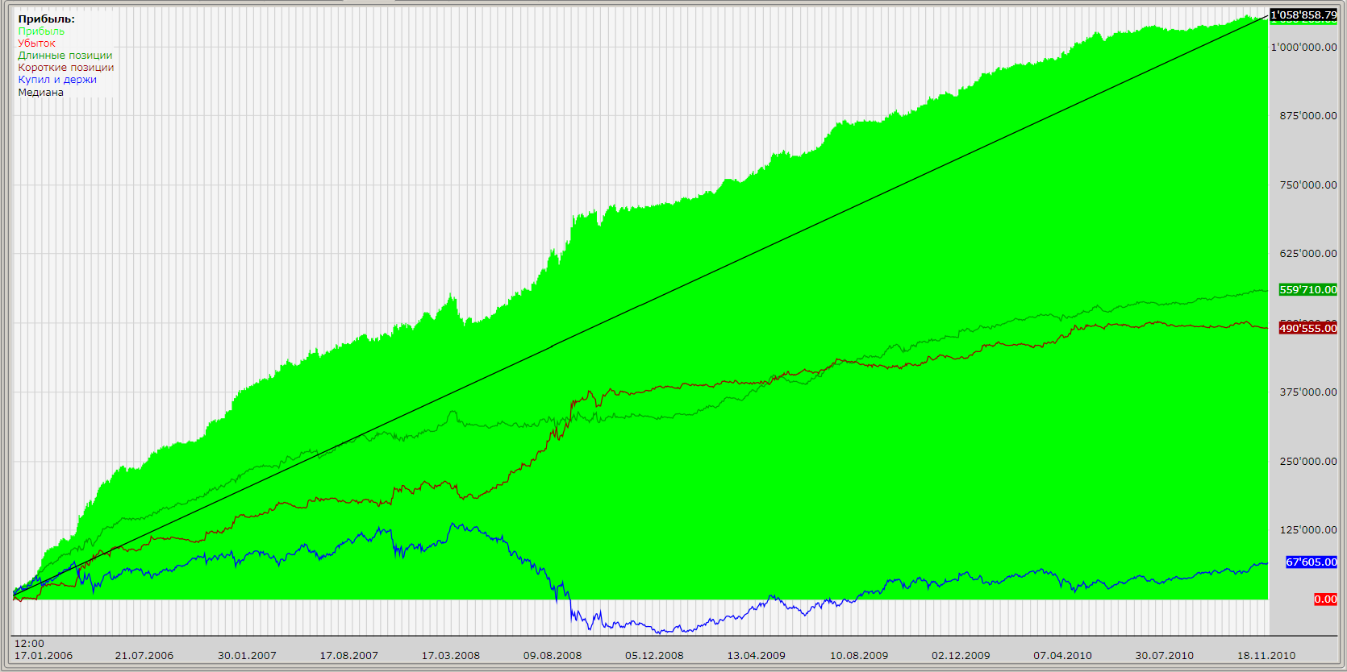Choose the "Купил и держи" legend entry
1347x672 pixels.
(x=57, y=79)
